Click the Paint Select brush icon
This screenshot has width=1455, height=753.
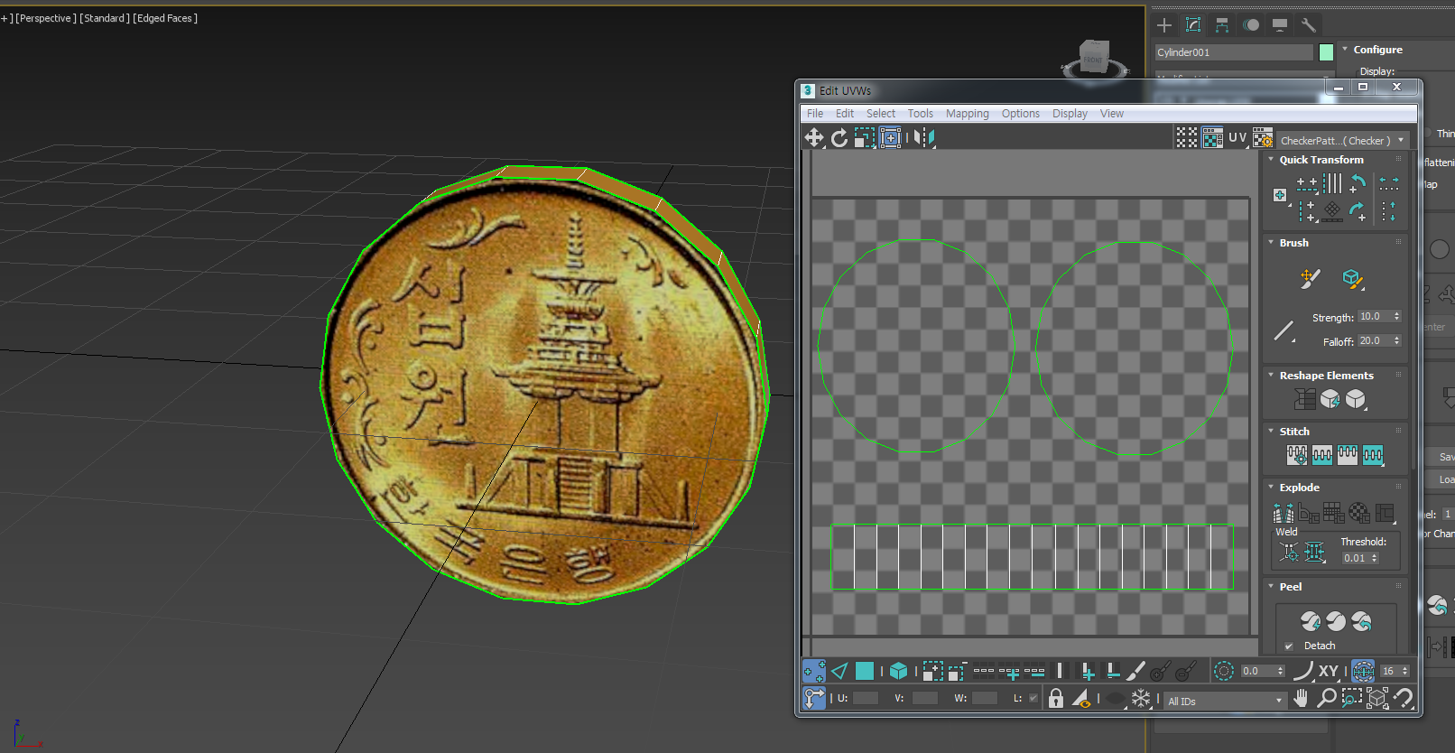1135,671
